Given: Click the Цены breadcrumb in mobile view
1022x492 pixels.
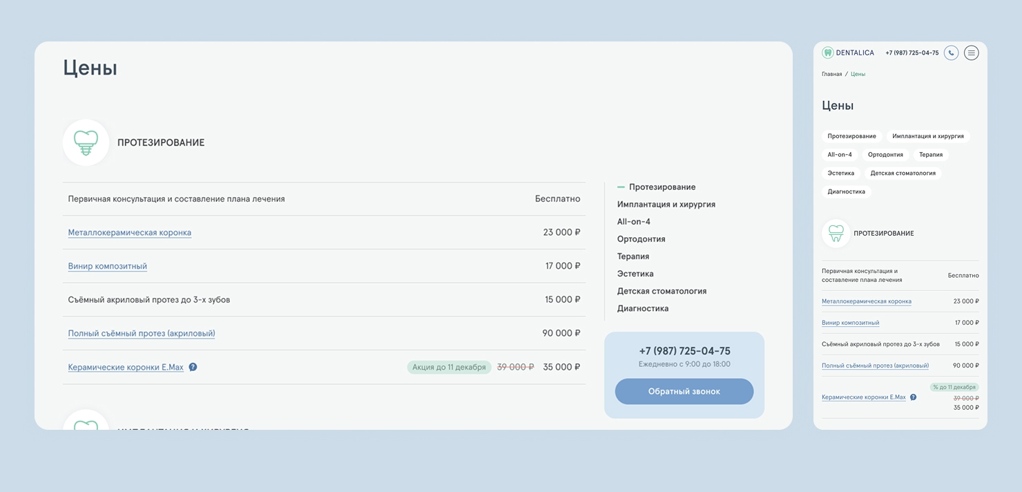Looking at the screenshot, I should [858, 74].
